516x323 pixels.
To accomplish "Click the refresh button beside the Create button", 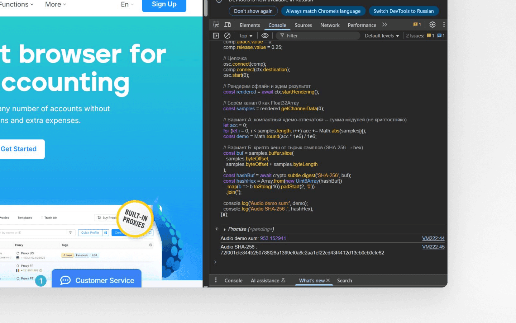I will pyautogui.click(x=150, y=233).
